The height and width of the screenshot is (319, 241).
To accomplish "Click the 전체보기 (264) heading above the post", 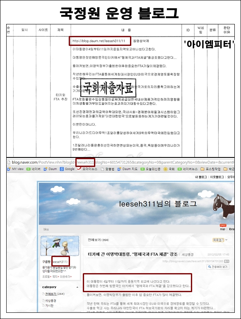I will (98, 240).
